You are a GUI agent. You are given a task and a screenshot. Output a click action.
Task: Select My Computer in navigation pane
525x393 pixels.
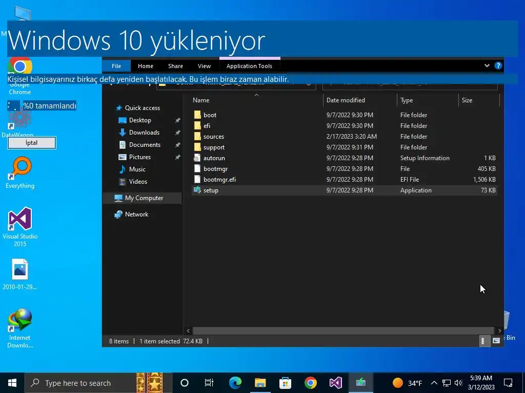click(x=144, y=198)
